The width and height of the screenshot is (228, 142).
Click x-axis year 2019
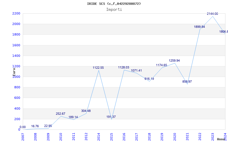pos(162,137)
